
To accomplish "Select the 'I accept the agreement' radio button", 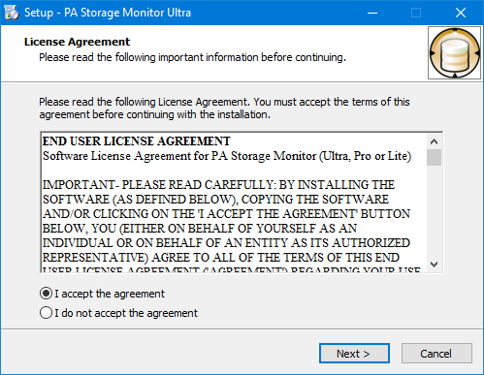I will point(46,294).
